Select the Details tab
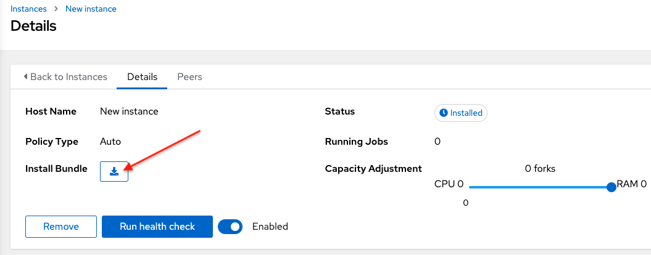651x255 pixels. (142, 77)
